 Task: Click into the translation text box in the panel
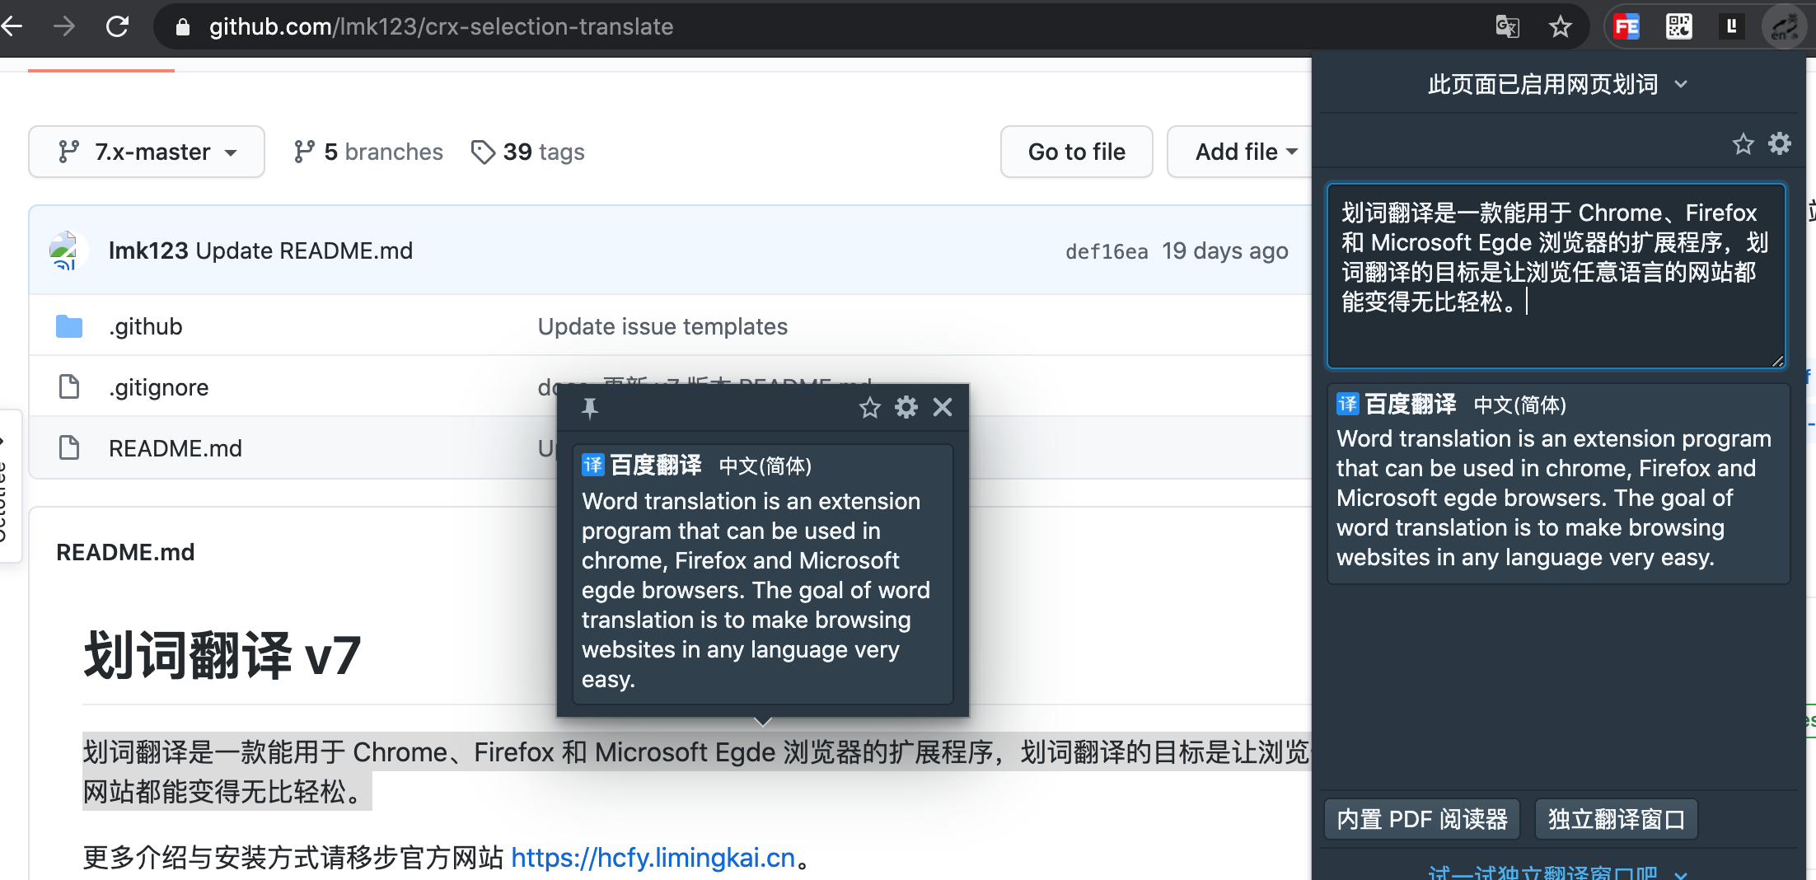pyautogui.click(x=1556, y=275)
